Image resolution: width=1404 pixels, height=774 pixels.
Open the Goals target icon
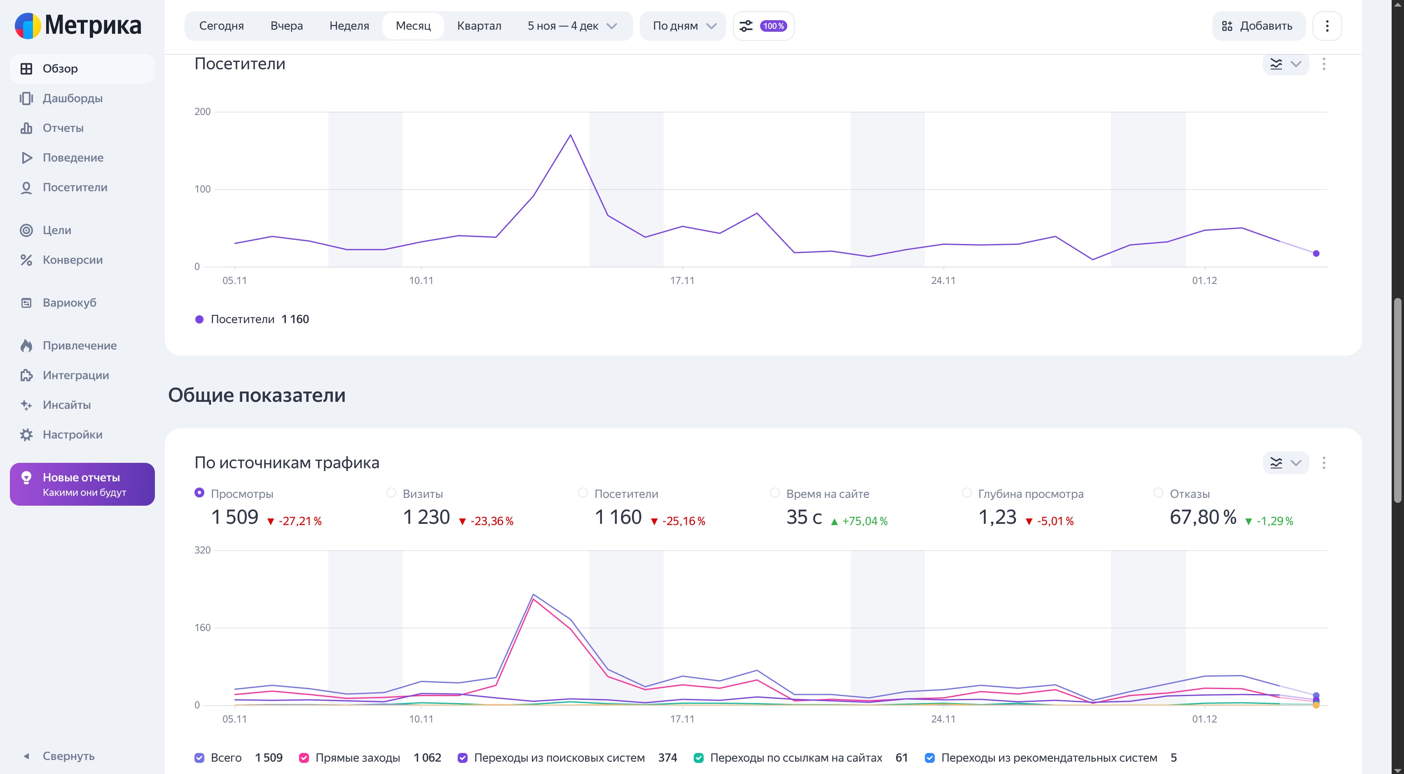(26, 230)
